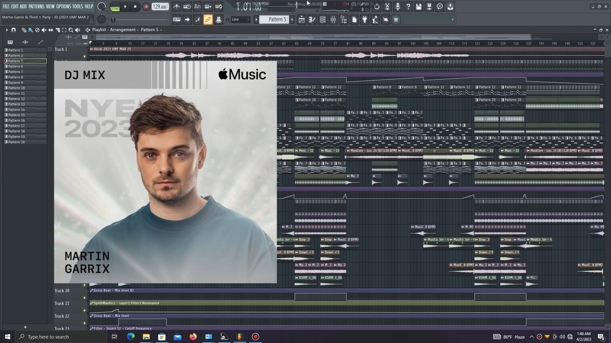
Task: Toggle the note/clip grouping icon
Action: pos(198,19)
